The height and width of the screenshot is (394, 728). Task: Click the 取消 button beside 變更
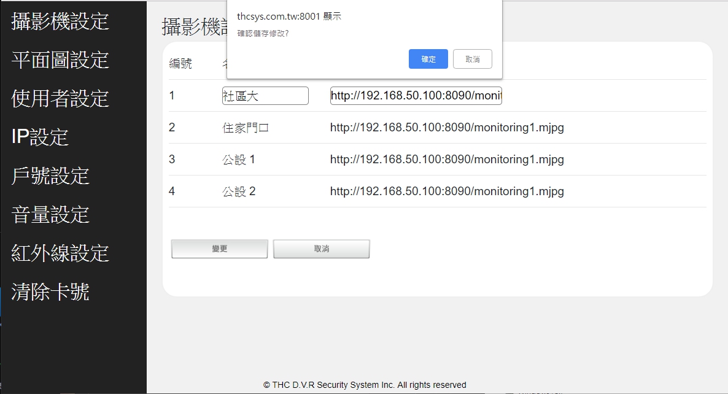pos(321,249)
